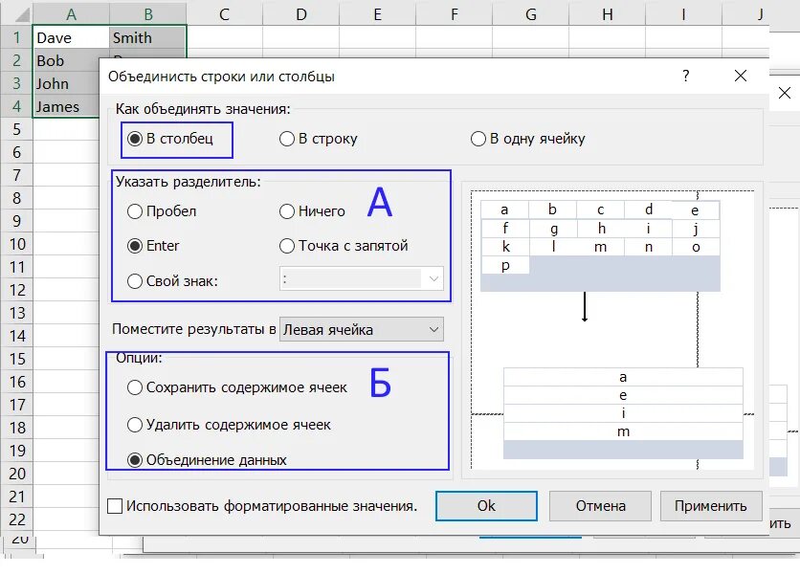This screenshot has height=574, width=800.
Task: Select row 19 header
Action: tap(17, 451)
